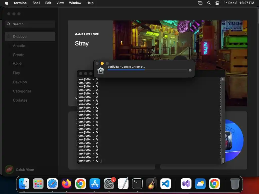Open Finder from the Dock
Image resolution: width=259 pixels, height=194 pixels.
pyautogui.click(x=24, y=184)
